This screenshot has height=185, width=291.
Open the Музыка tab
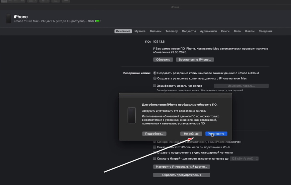pyautogui.click(x=140, y=31)
